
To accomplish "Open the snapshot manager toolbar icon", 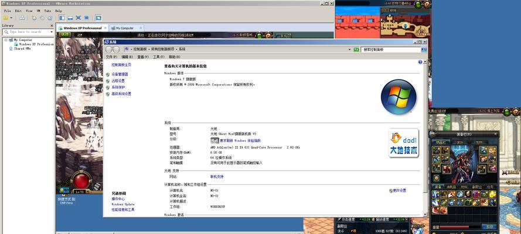I will 50,18.
